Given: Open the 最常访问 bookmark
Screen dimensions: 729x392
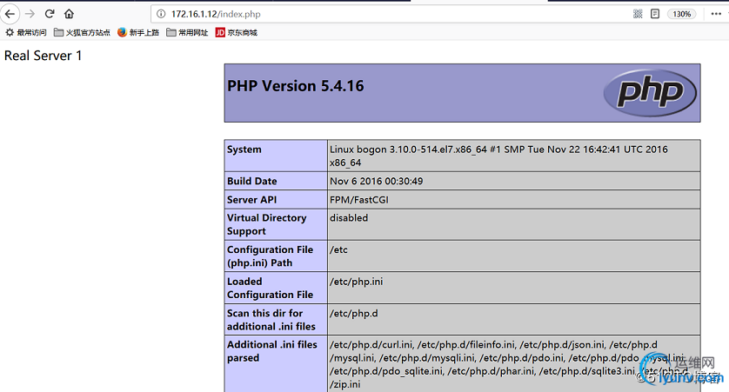Looking at the screenshot, I should click(26, 32).
